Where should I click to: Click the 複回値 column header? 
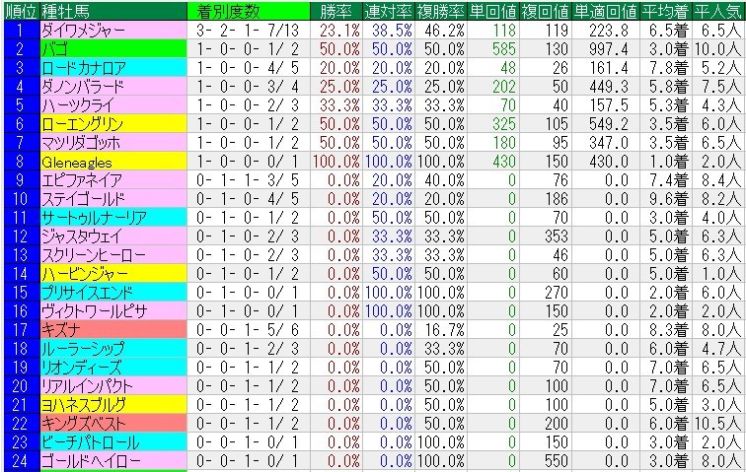tap(546, 12)
